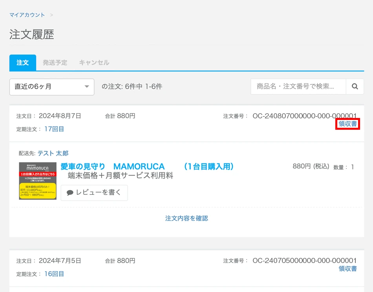Image resolution: width=373 pixels, height=292 pixels.
Task: Switch to the 発送予定 tab
Action: pos(55,63)
